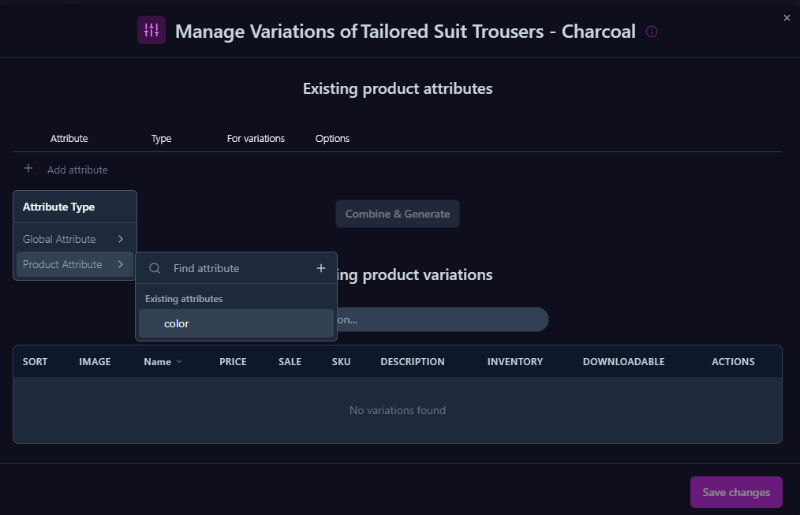800x515 pixels.
Task: Click the Save changes button
Action: [x=736, y=492]
